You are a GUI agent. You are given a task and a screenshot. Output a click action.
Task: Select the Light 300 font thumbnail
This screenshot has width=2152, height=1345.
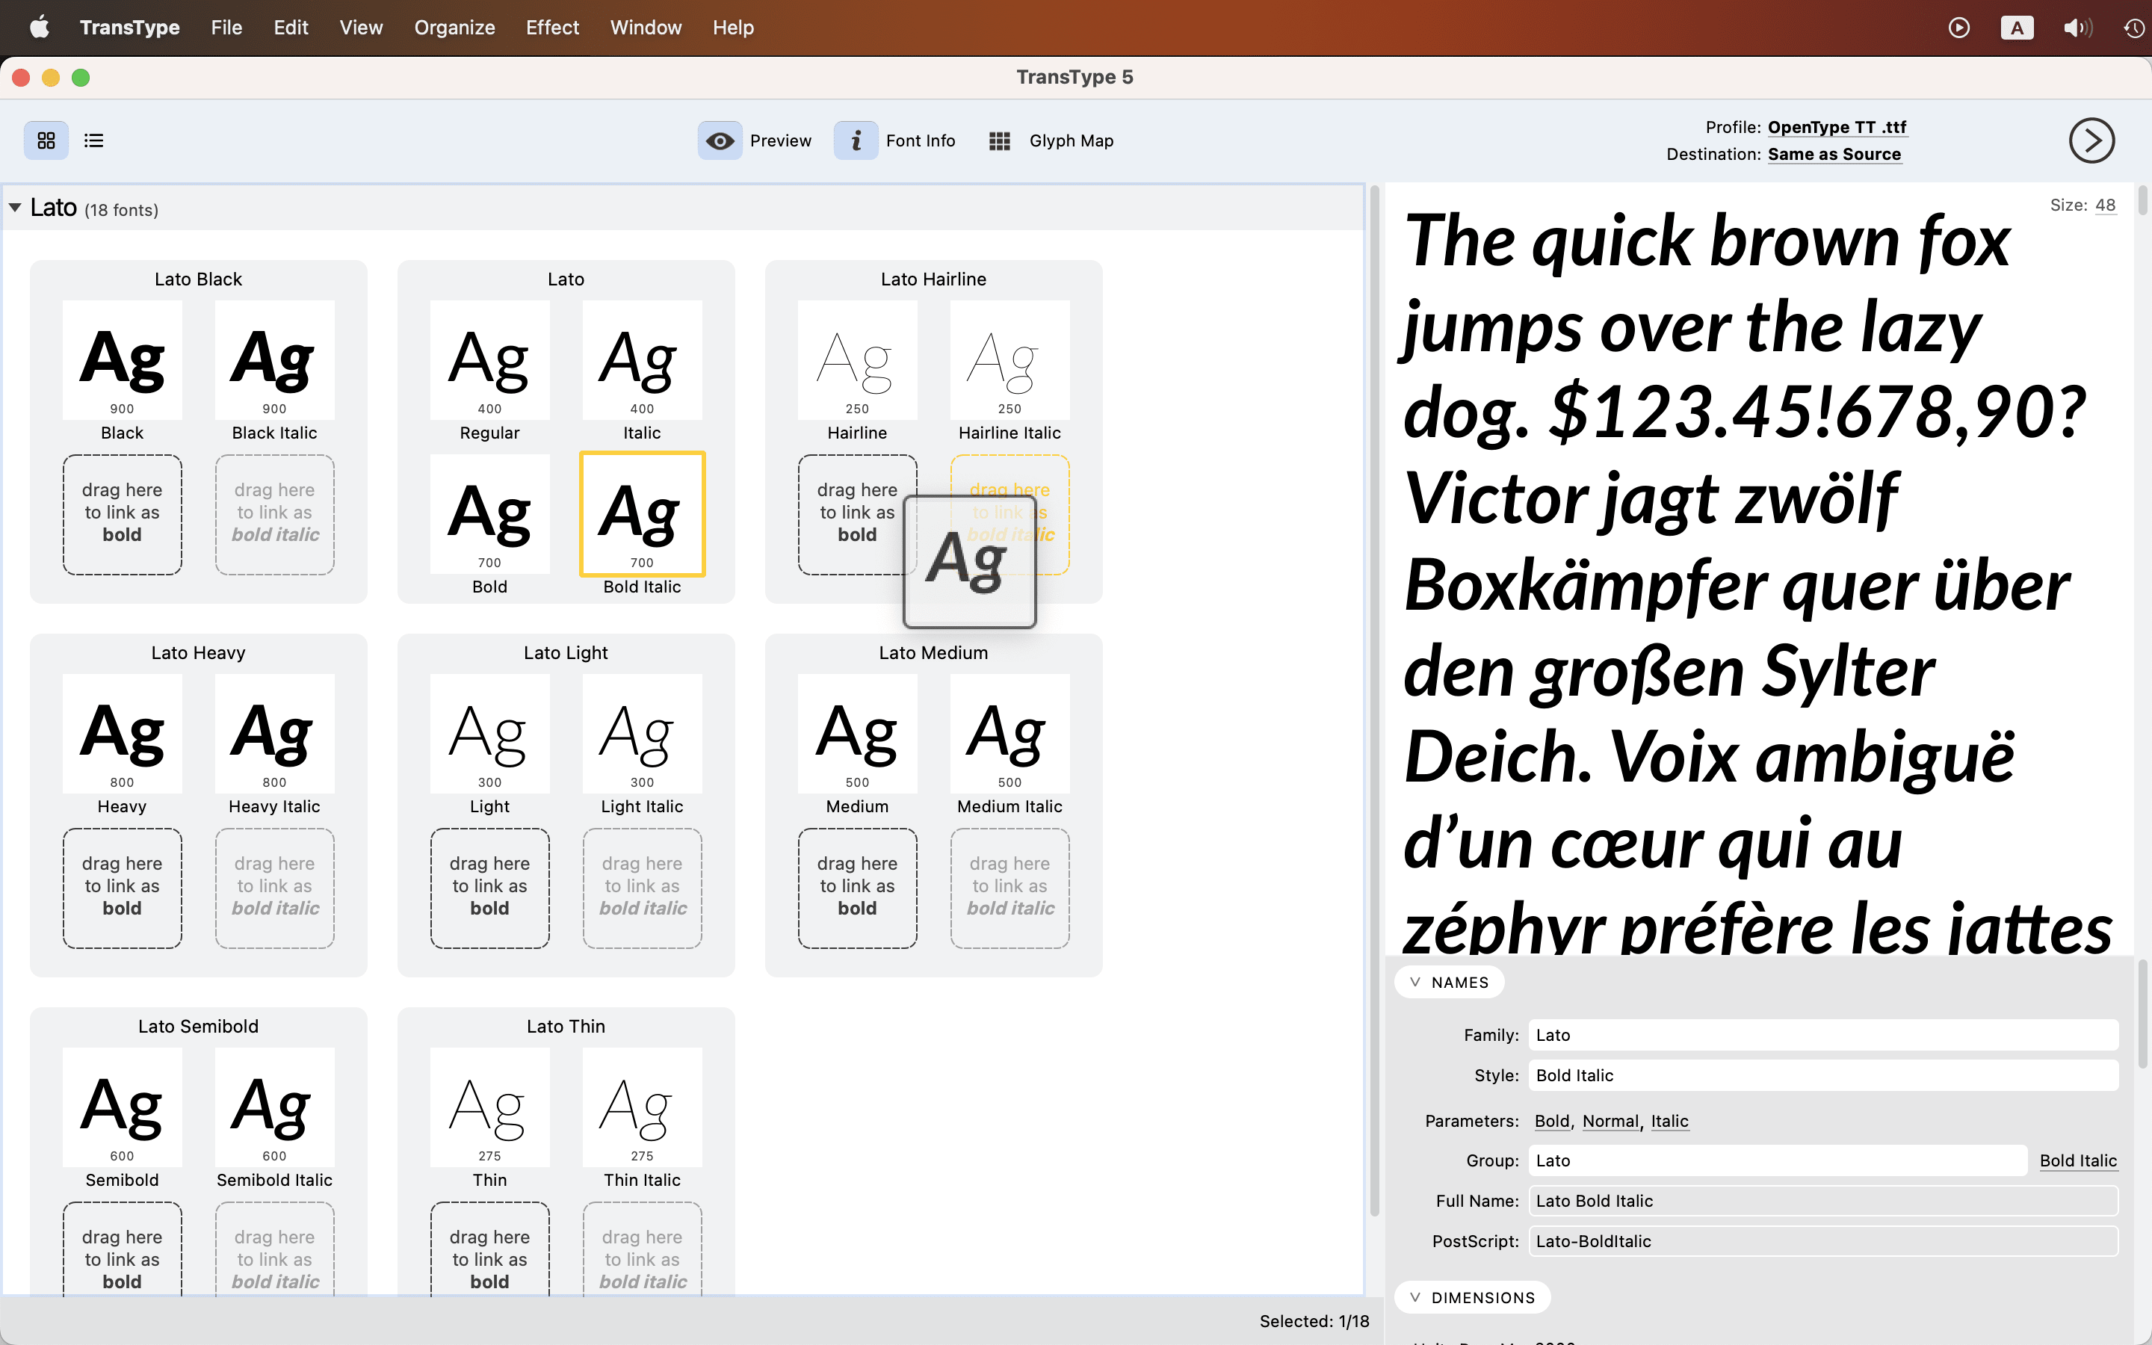click(490, 733)
